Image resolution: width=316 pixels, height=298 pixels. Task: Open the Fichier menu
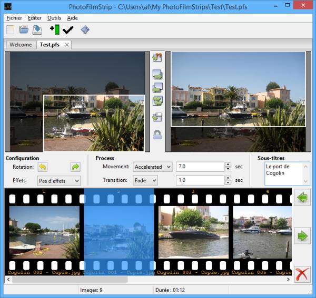14,18
